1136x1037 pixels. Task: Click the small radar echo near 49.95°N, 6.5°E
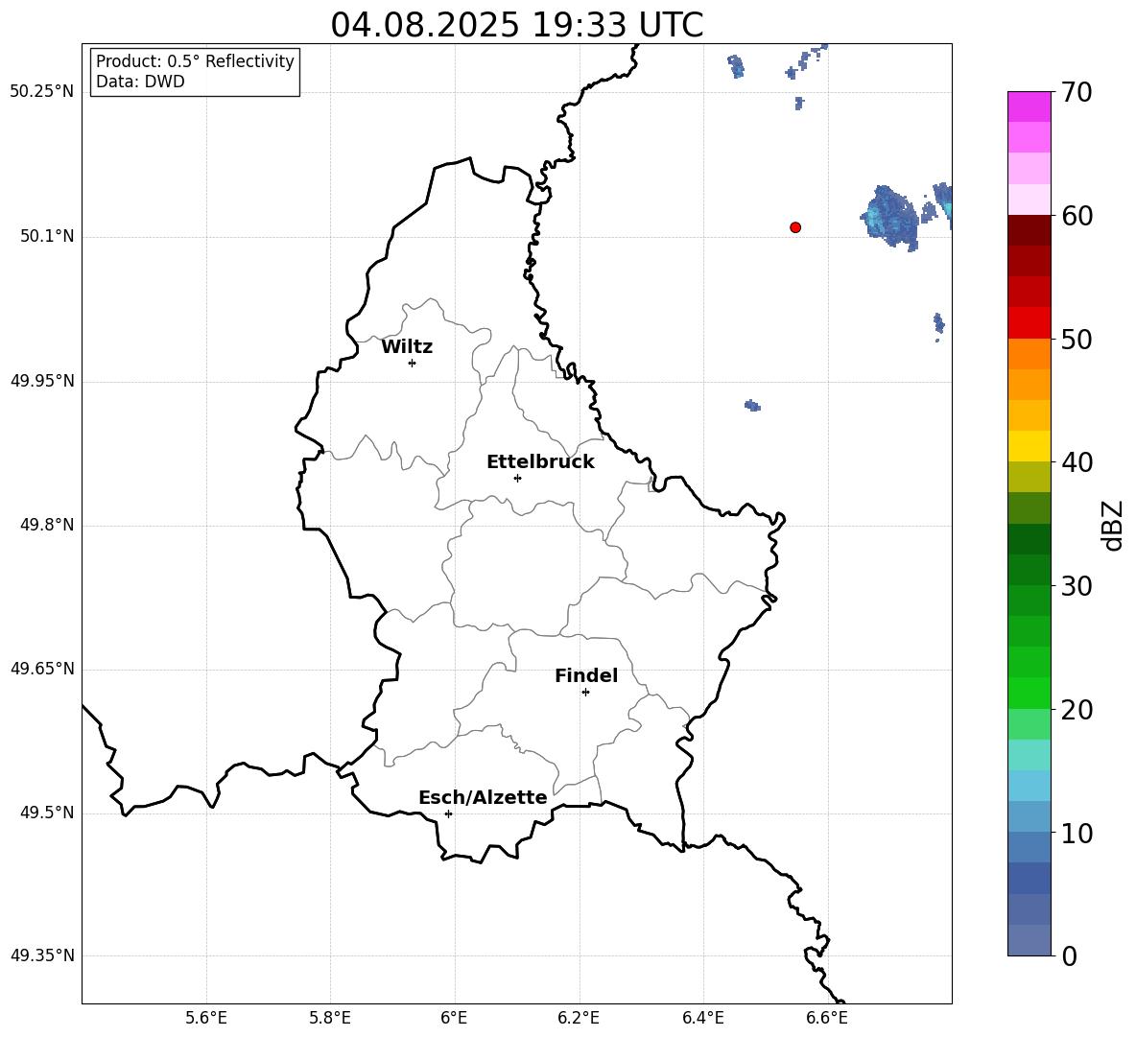(753, 406)
